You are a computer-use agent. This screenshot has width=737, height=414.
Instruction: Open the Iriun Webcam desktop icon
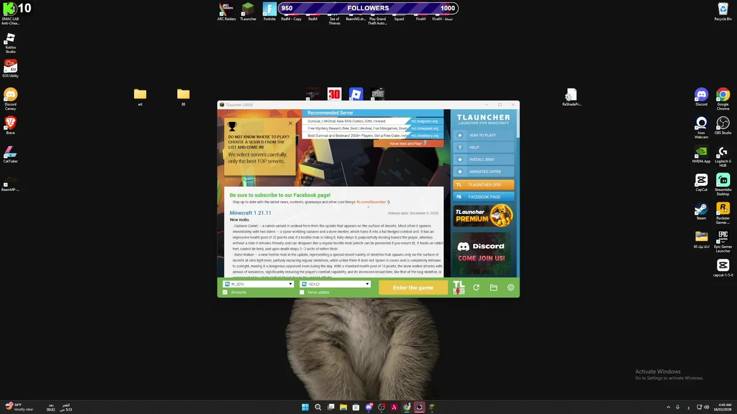[701, 128]
